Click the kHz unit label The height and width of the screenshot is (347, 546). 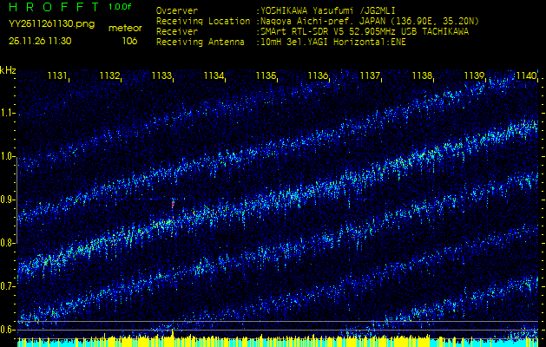[x=8, y=69]
